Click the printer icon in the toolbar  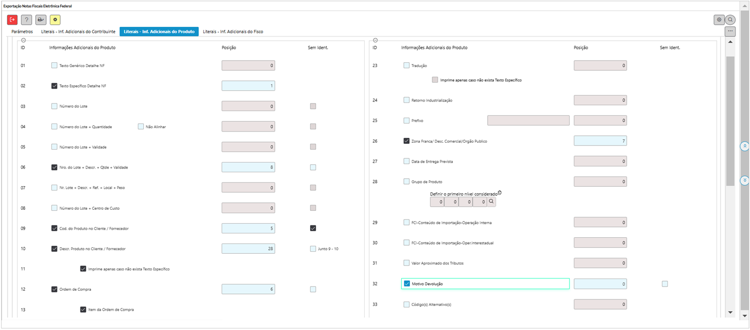(x=41, y=20)
